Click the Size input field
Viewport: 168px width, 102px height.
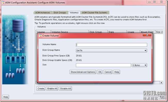click(x=103, y=65)
